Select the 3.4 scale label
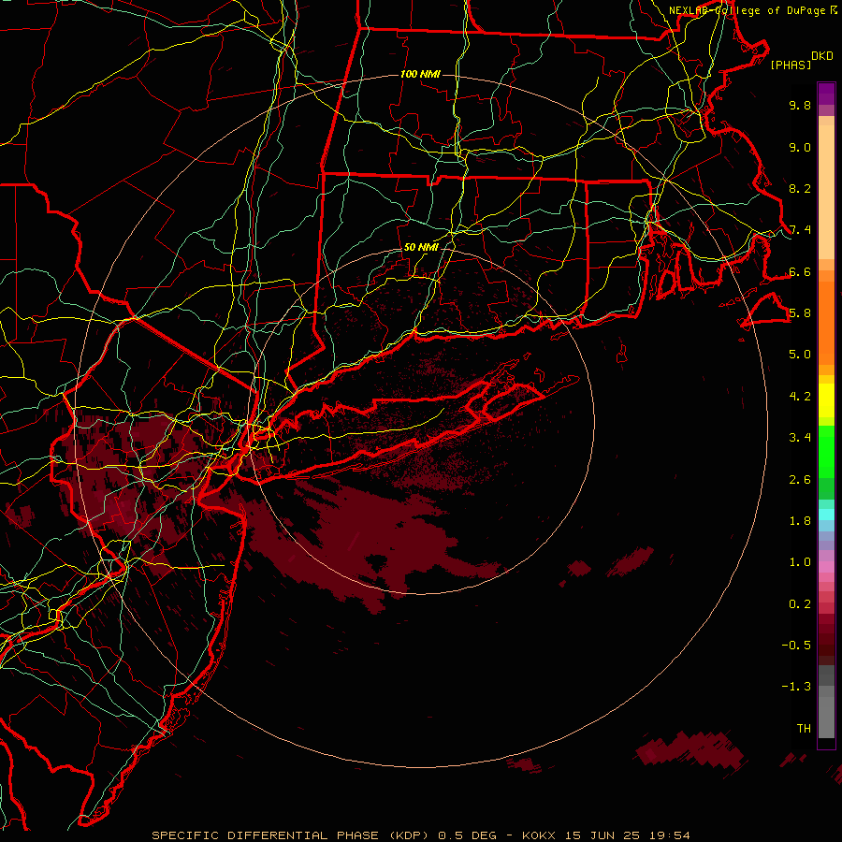 (x=800, y=438)
